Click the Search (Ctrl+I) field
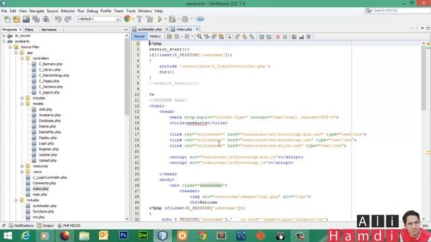The width and height of the screenshot is (431, 242). click(x=397, y=11)
